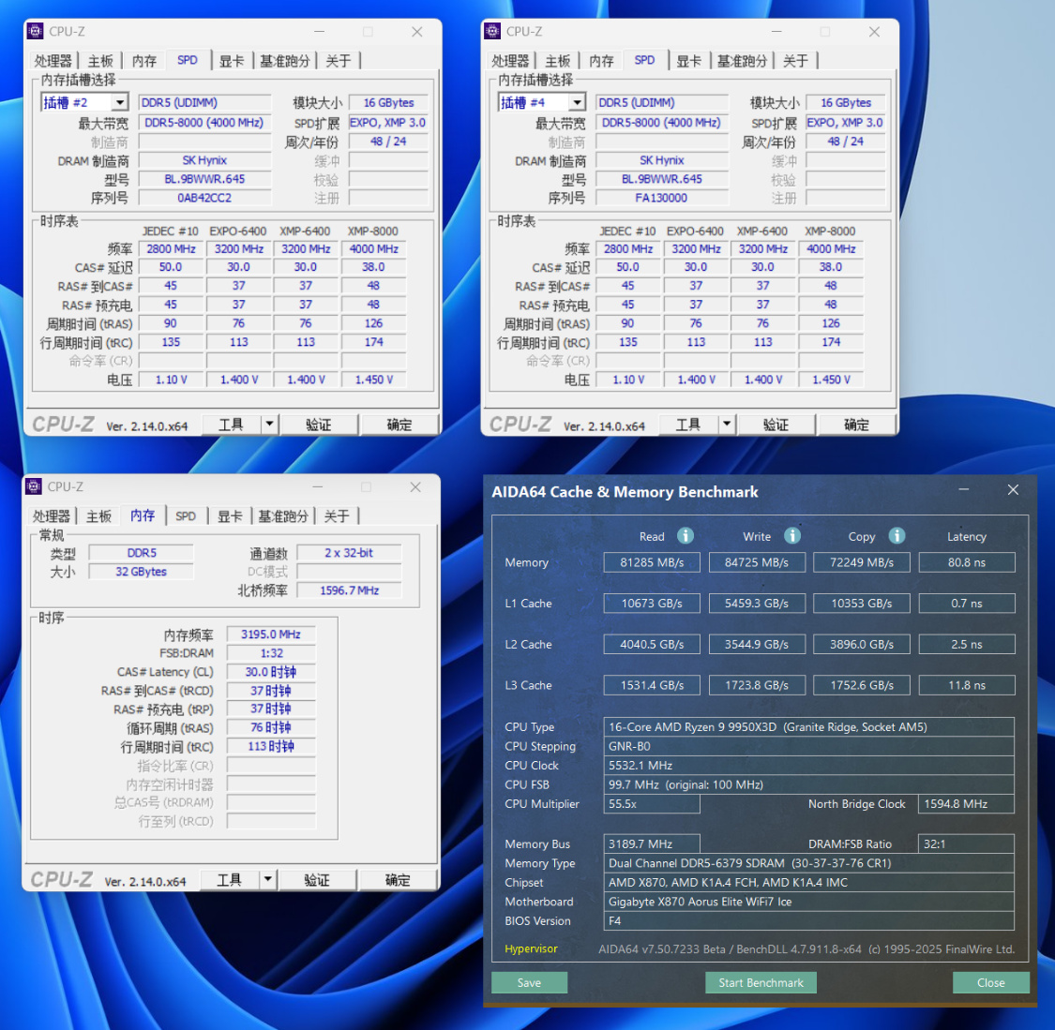The height and width of the screenshot is (1030, 1055).
Task: Open 基准跑分 tab in slot #2 window
Action: tap(284, 61)
